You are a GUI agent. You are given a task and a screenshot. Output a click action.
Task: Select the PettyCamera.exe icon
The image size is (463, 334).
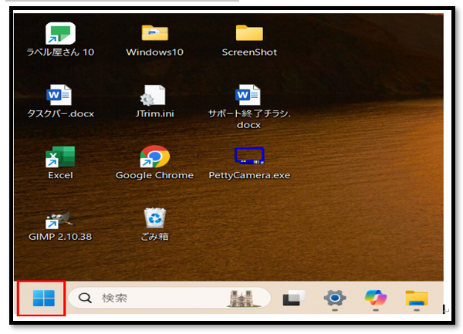[249, 156]
